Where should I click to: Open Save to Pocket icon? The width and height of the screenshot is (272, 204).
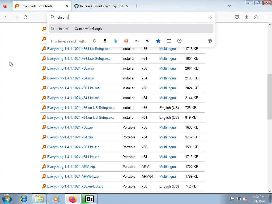point(237,17)
